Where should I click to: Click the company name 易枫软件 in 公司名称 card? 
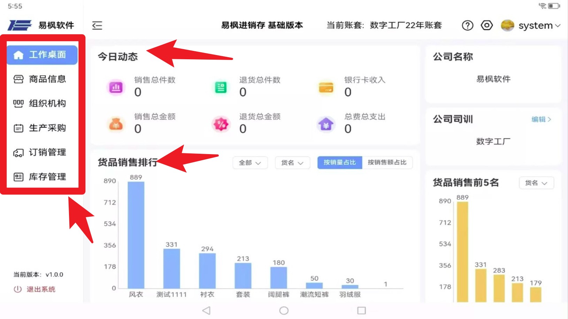pos(493,79)
